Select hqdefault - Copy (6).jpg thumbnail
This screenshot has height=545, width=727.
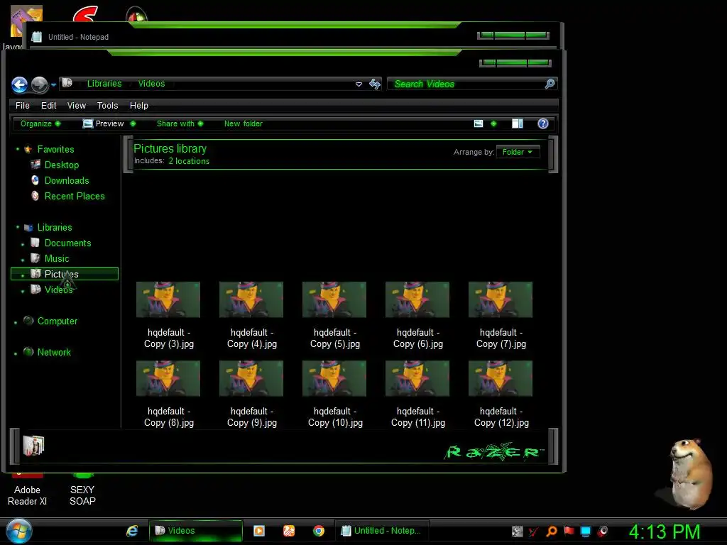tap(417, 300)
